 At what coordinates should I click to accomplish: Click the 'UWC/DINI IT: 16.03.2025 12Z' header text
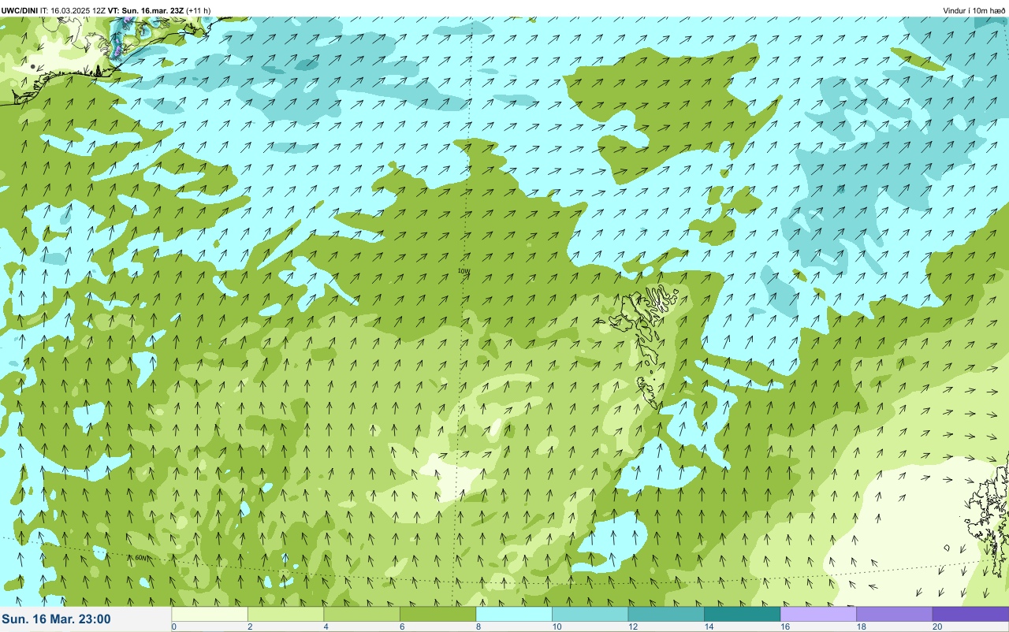point(54,10)
